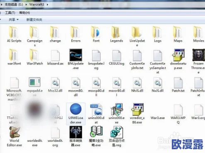Select War3.org file
Screen dimensions: 205x153
[x=198, y=112]
